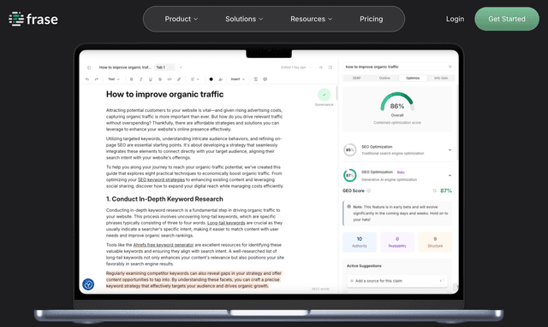Image resolution: width=548 pixels, height=327 pixels.
Task: Select the Optimize tab
Action: (413, 78)
